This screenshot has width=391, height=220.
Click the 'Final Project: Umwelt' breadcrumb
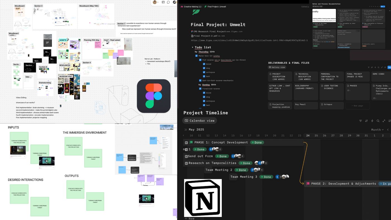click(x=215, y=7)
